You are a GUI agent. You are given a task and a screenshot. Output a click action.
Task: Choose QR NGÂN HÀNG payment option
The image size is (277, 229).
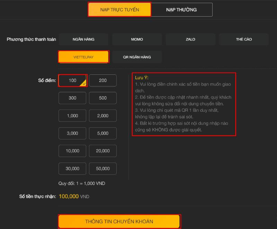pyautogui.click(x=137, y=57)
